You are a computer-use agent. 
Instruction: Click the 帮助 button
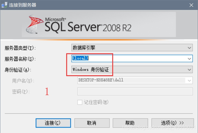coord(130,123)
